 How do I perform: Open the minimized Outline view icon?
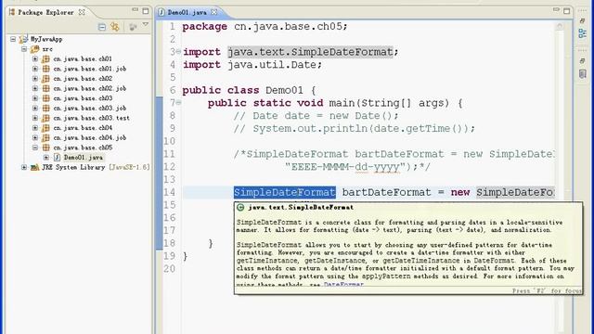pyautogui.click(x=583, y=33)
